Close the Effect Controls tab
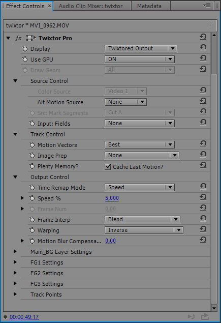Viewport: 221px width, 323px height. [x=49, y=6]
